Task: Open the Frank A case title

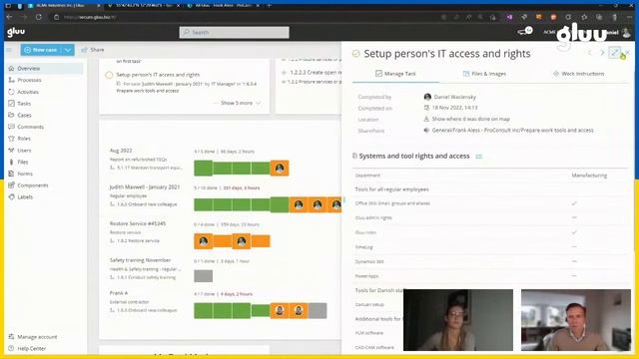Action: coord(119,293)
